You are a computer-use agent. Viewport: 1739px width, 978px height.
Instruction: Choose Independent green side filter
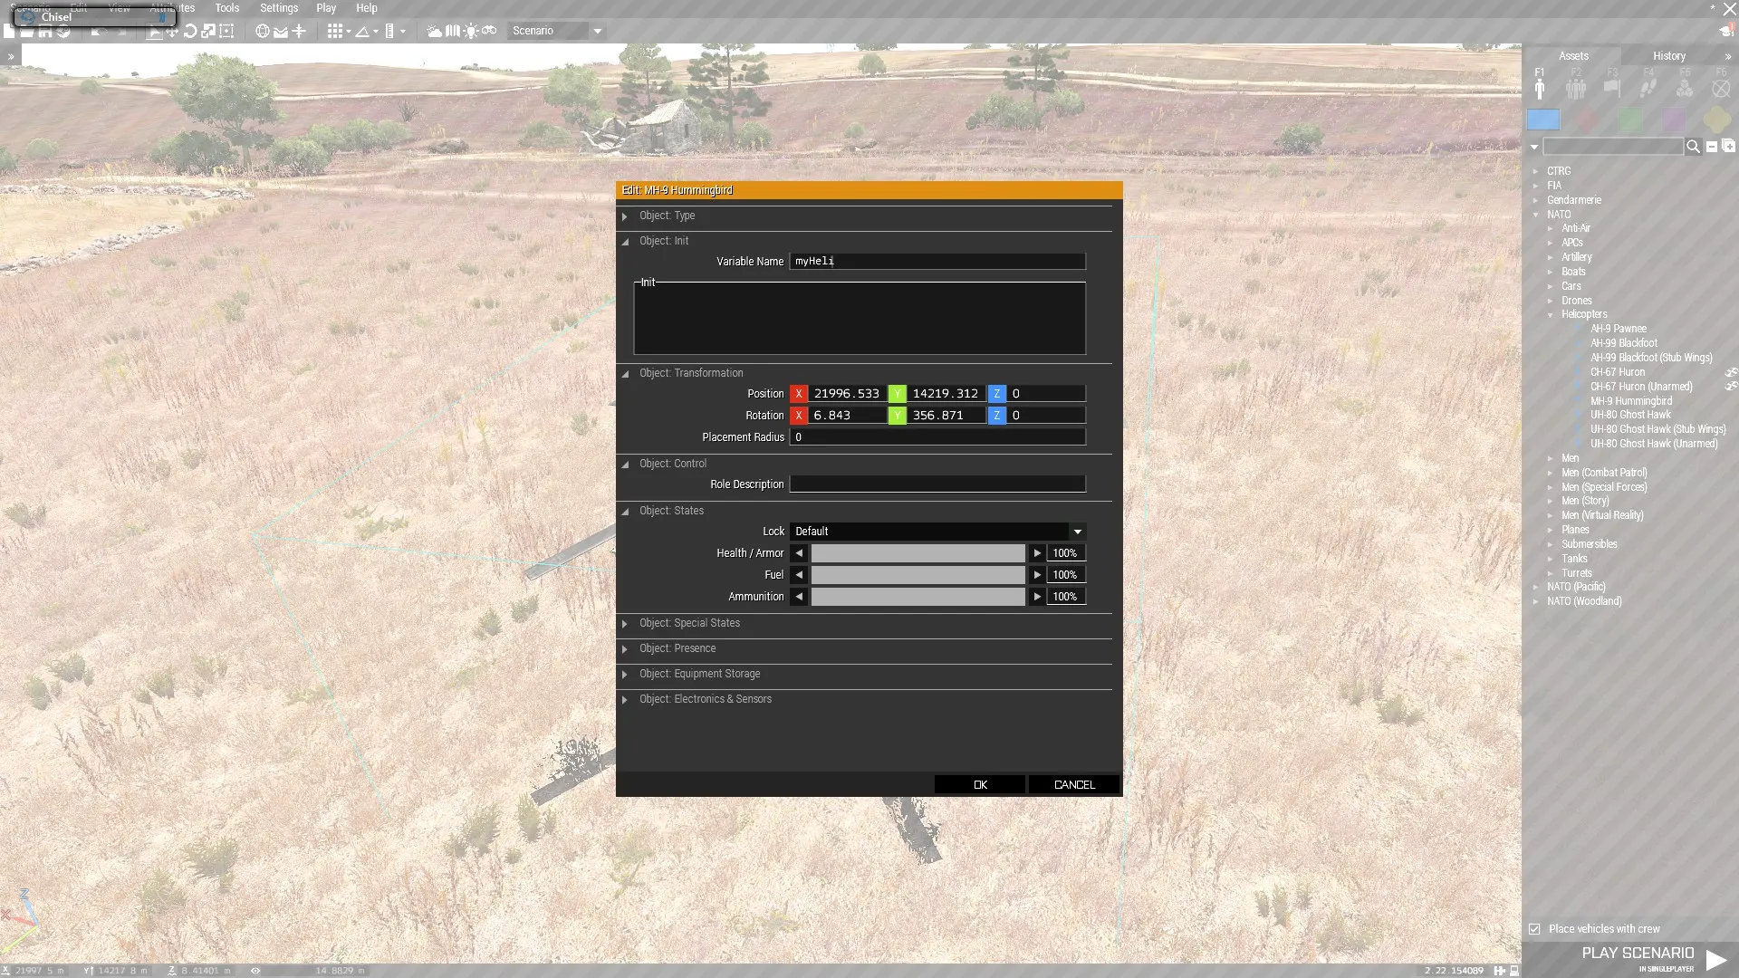tap(1630, 120)
